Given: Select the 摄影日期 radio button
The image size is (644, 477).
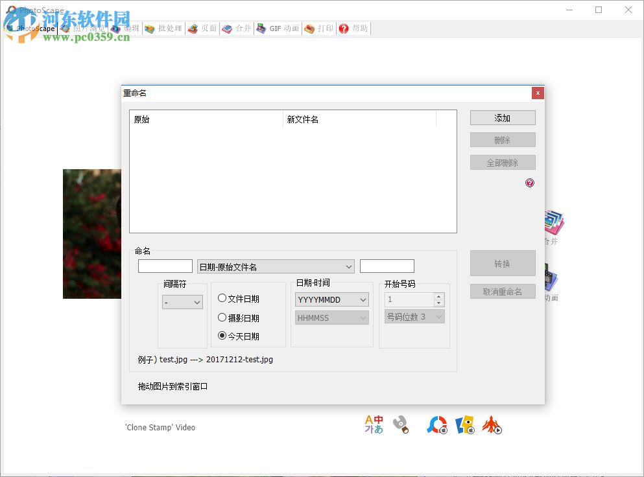Looking at the screenshot, I should click(222, 319).
